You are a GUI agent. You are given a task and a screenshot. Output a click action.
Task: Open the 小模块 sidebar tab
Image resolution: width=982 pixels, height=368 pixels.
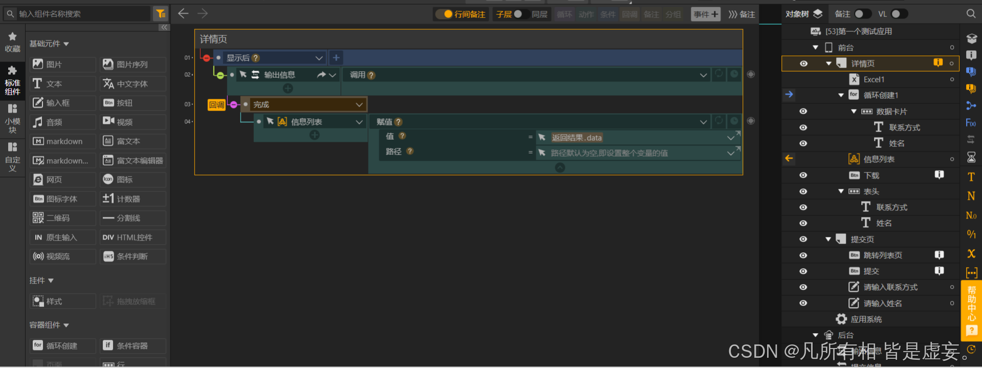13,119
